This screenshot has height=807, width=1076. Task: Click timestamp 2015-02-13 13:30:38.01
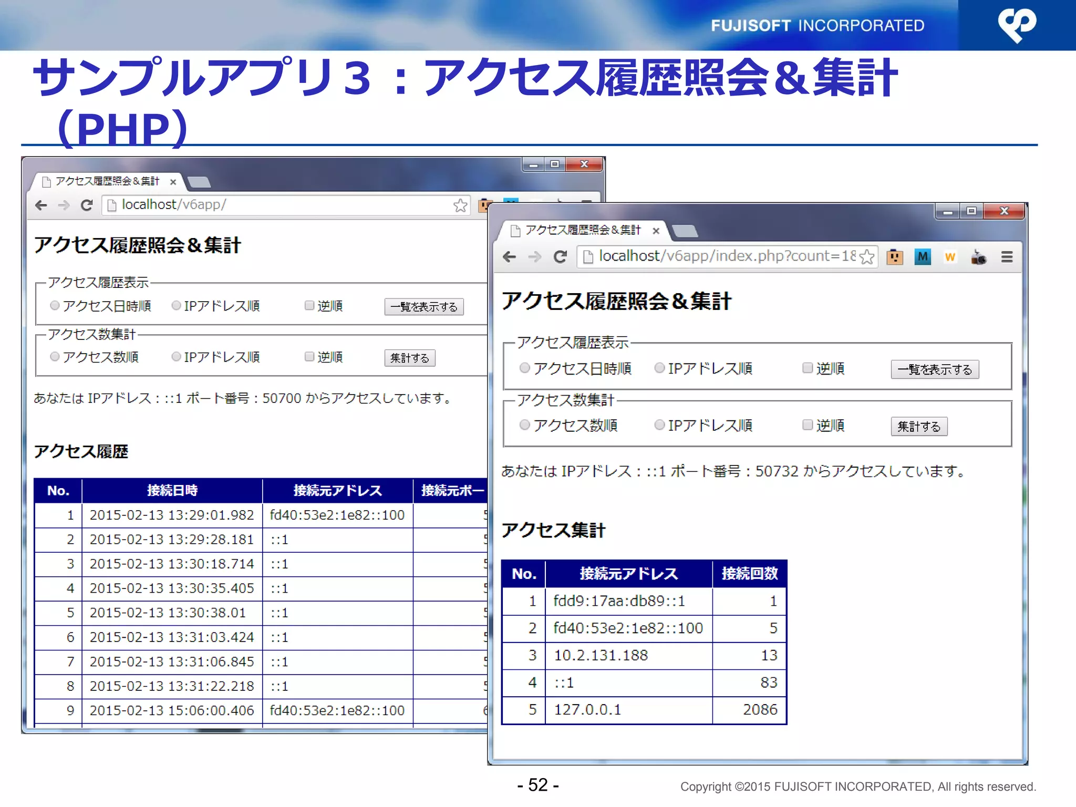(x=168, y=613)
